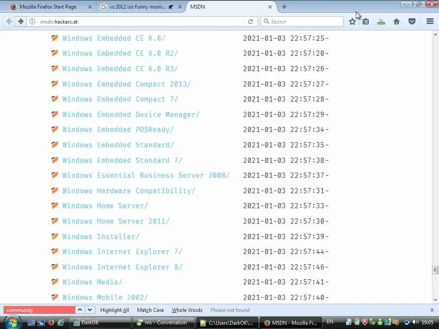Screen dimensions: 439x329
Task: Open Windows Mobile 2002/ link
Action: (x=105, y=298)
